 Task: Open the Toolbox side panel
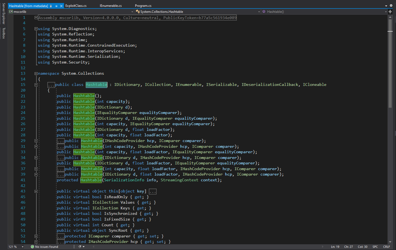[4, 33]
